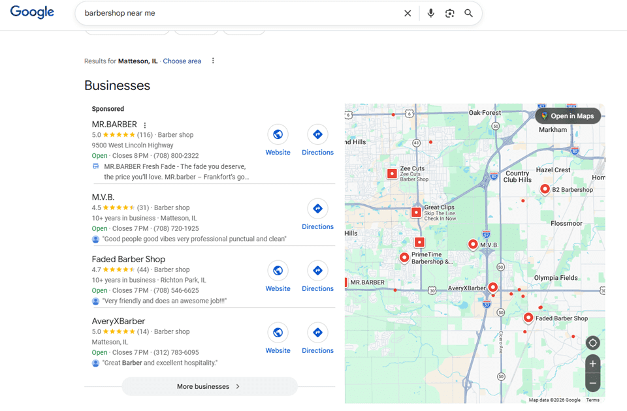Screen dimensions: 627x411
Task: Zoom out on the map
Action: pos(592,383)
